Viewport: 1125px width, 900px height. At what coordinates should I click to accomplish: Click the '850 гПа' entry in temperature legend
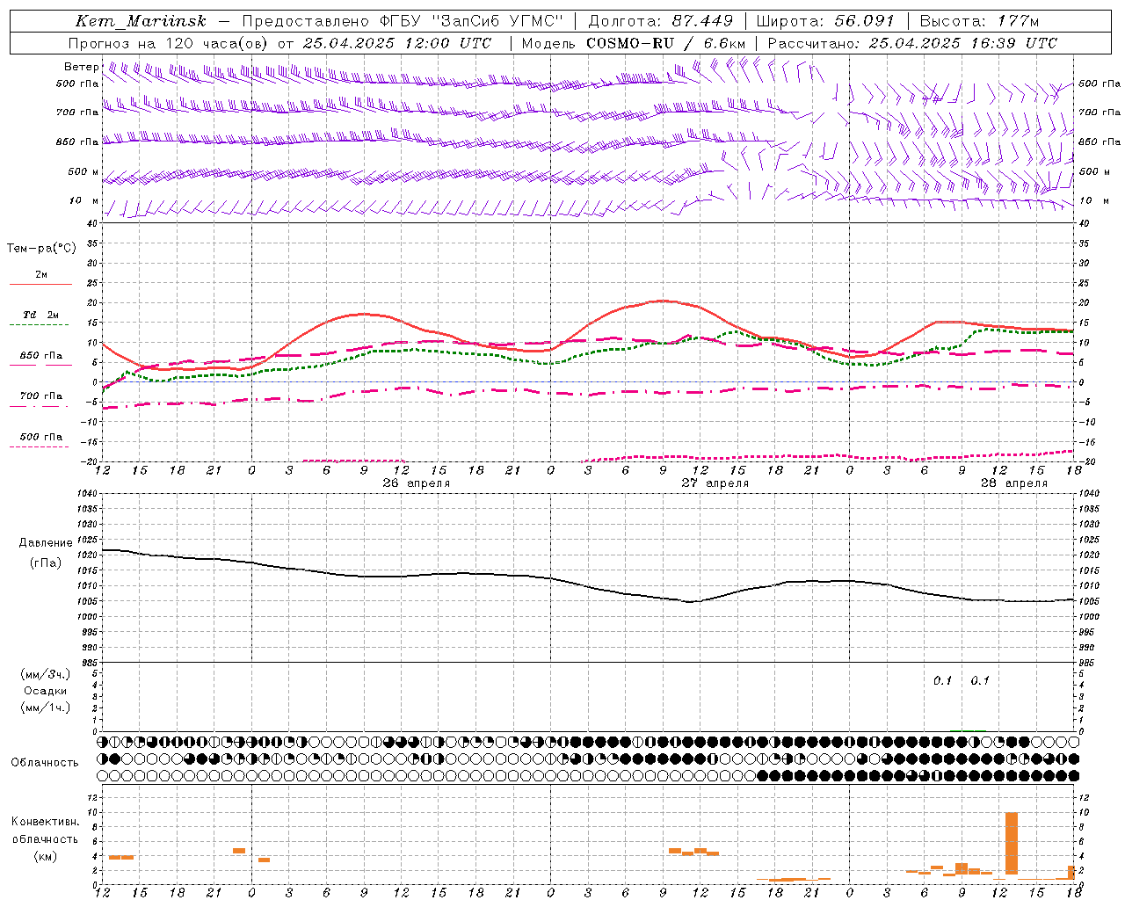pyautogui.click(x=40, y=356)
